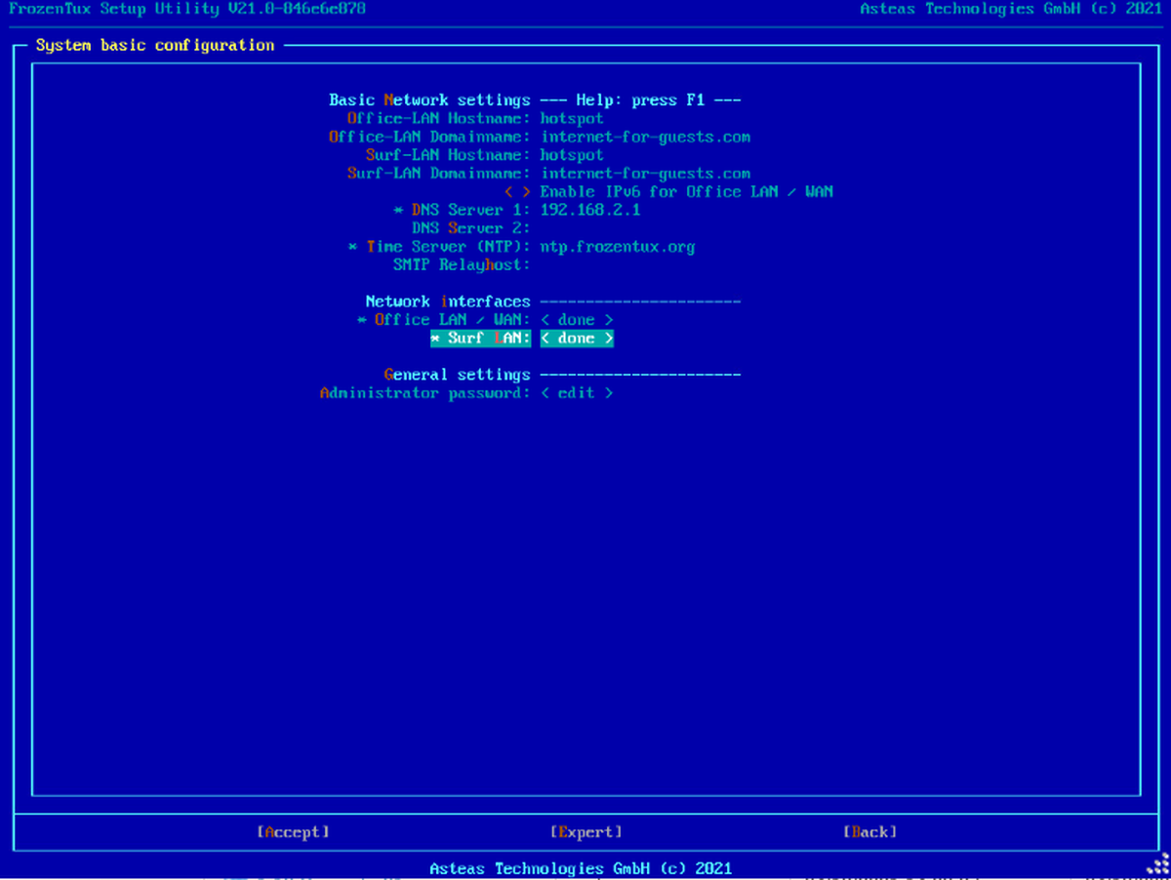Click the FrozenTux Setup Utility version text
The width and height of the screenshot is (1171, 880).
[x=187, y=9]
